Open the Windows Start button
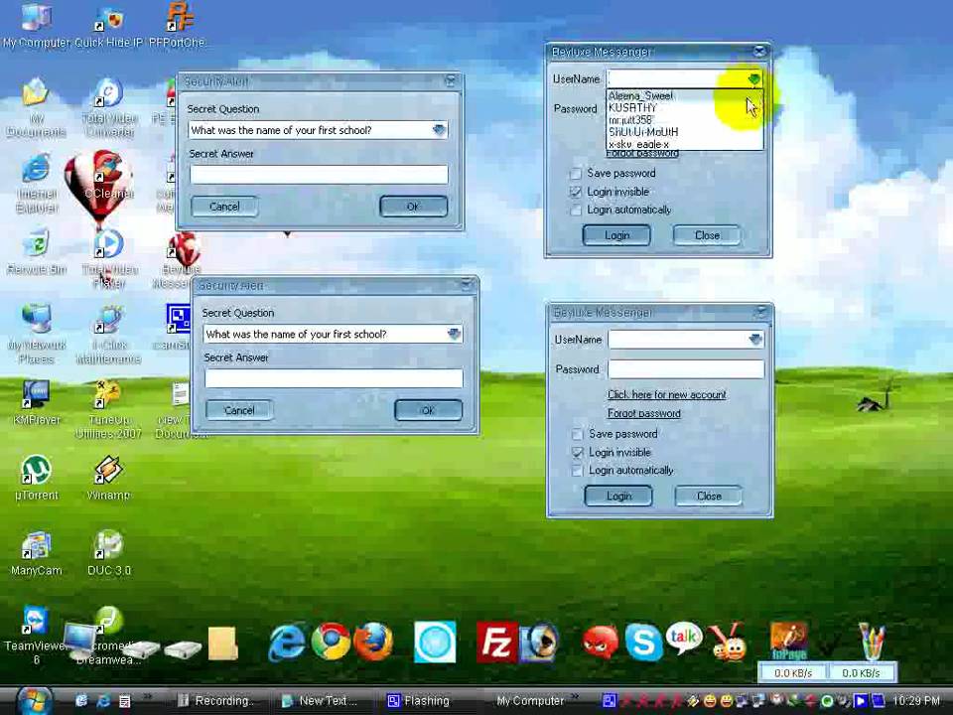The image size is (953, 715). point(34,700)
